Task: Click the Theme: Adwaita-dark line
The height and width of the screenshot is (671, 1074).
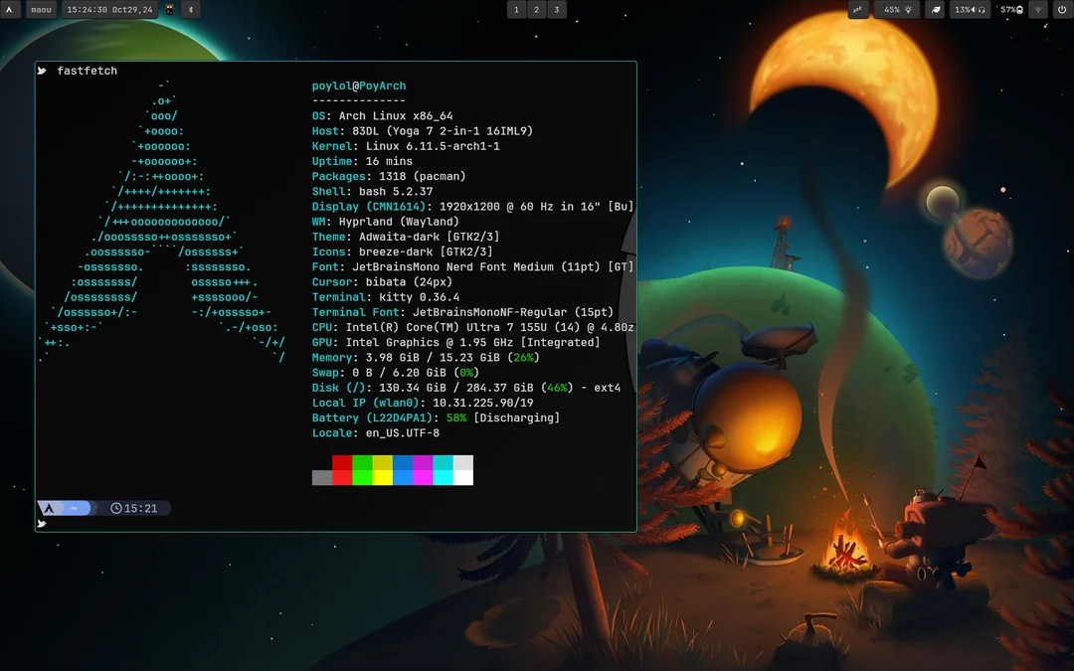Action: 406,237
